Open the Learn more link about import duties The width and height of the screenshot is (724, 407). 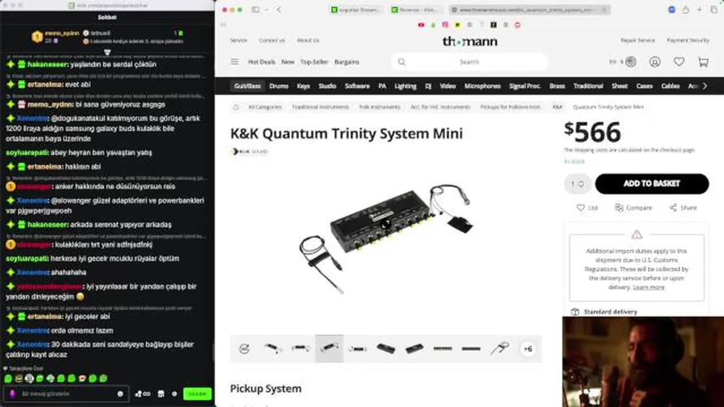tap(649, 287)
